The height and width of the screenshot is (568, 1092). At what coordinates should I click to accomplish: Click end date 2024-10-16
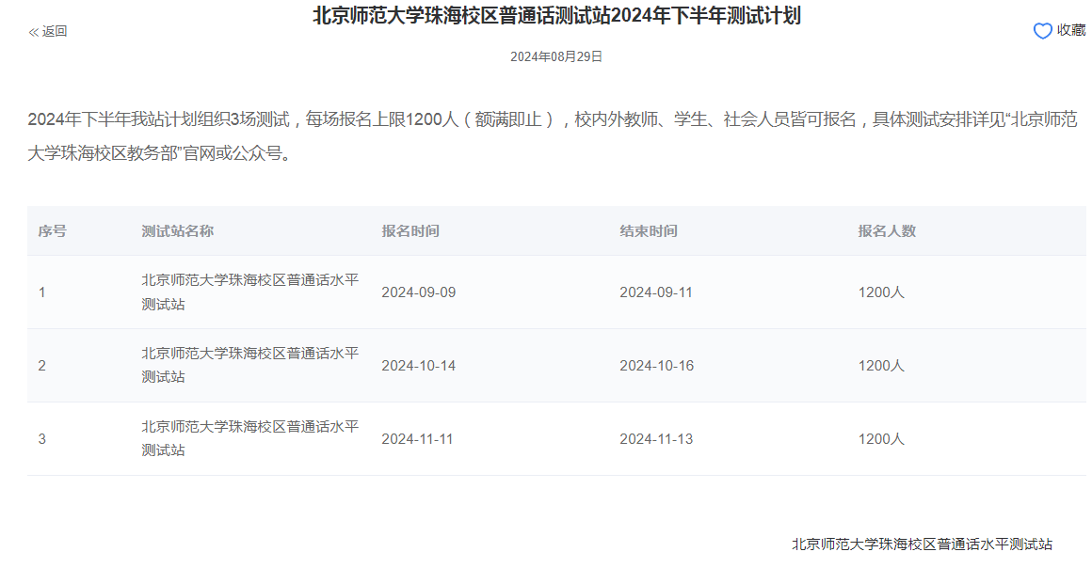tap(657, 366)
